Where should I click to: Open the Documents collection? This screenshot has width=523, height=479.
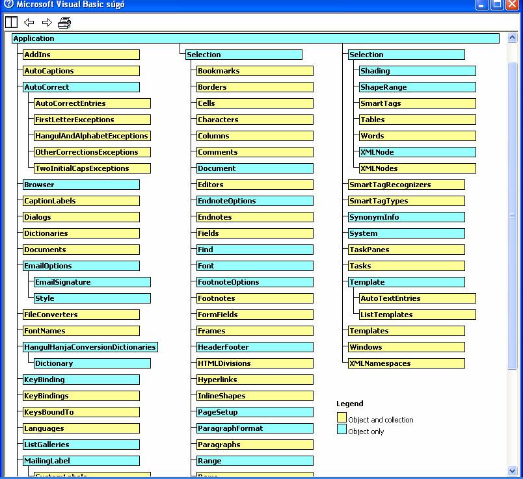[81, 250]
